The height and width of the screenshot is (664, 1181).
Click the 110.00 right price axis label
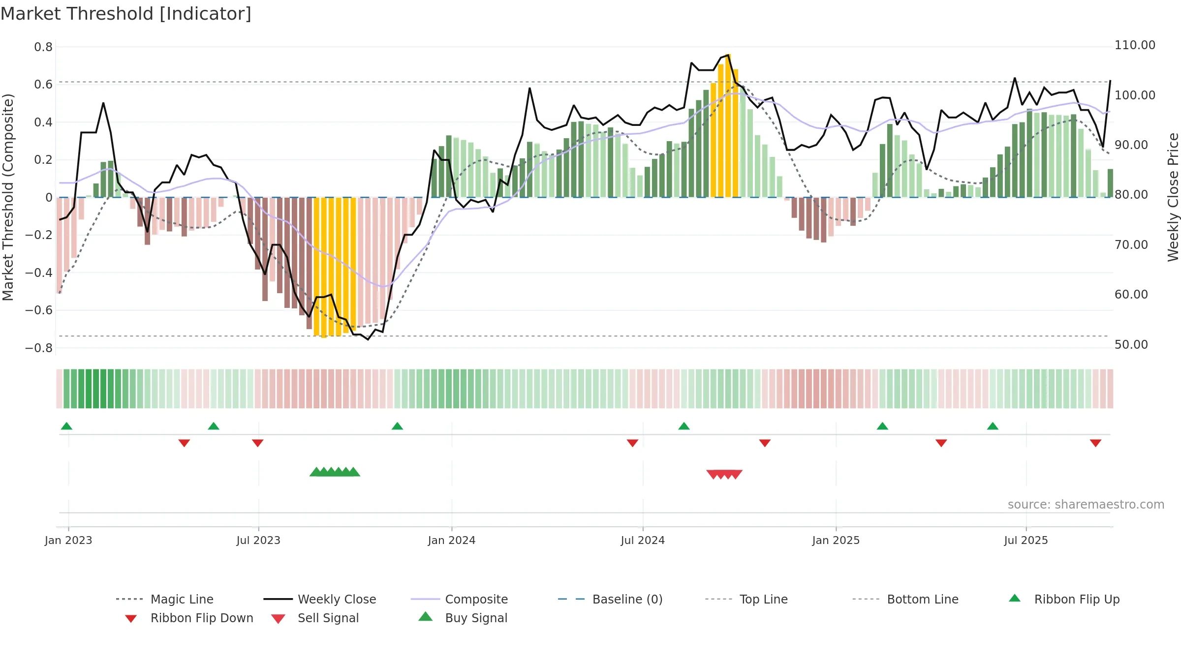1135,45
